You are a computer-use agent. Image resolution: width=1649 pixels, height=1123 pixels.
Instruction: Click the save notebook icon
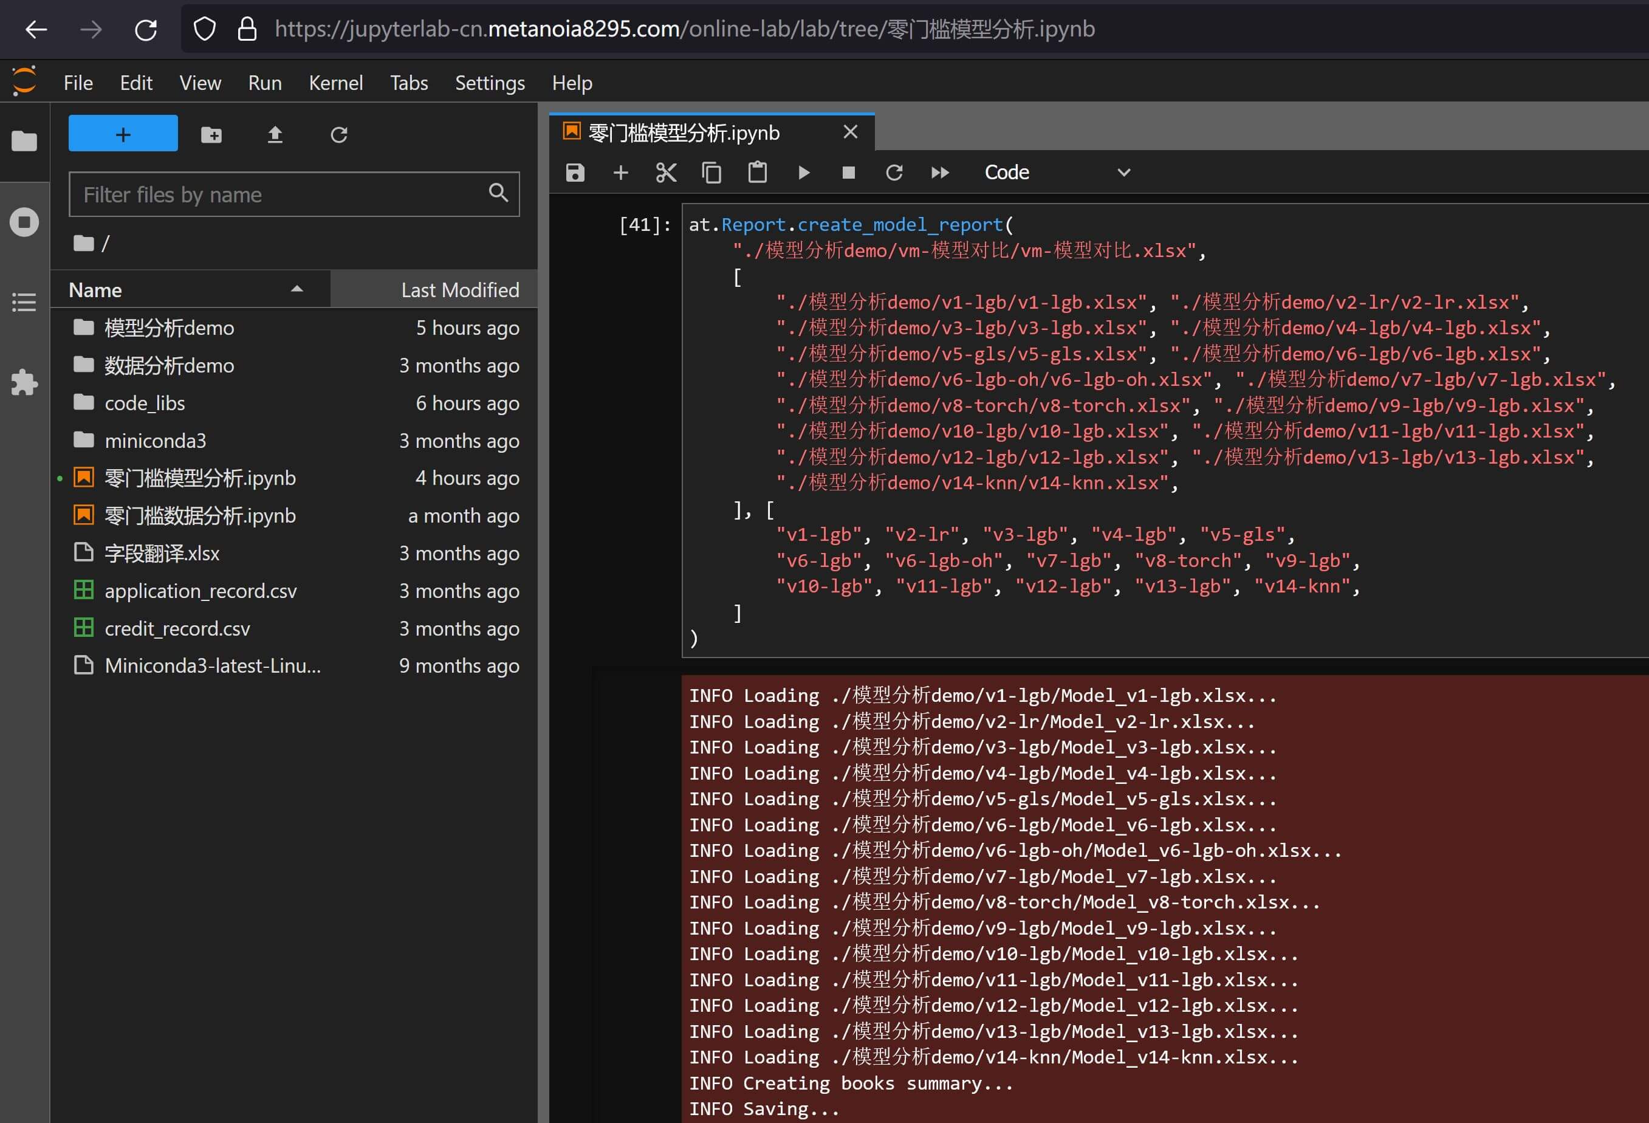click(575, 173)
